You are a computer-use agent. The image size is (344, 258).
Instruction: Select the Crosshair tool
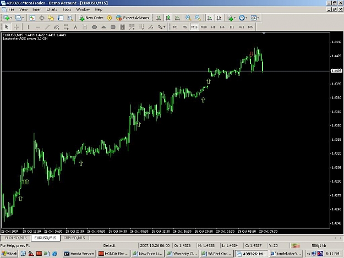[16, 27]
